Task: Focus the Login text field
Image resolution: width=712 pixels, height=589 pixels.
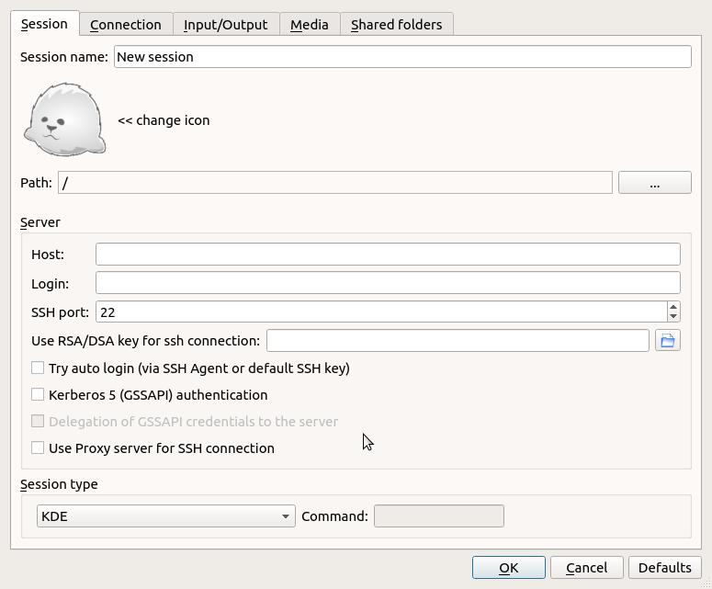Action: (x=388, y=283)
